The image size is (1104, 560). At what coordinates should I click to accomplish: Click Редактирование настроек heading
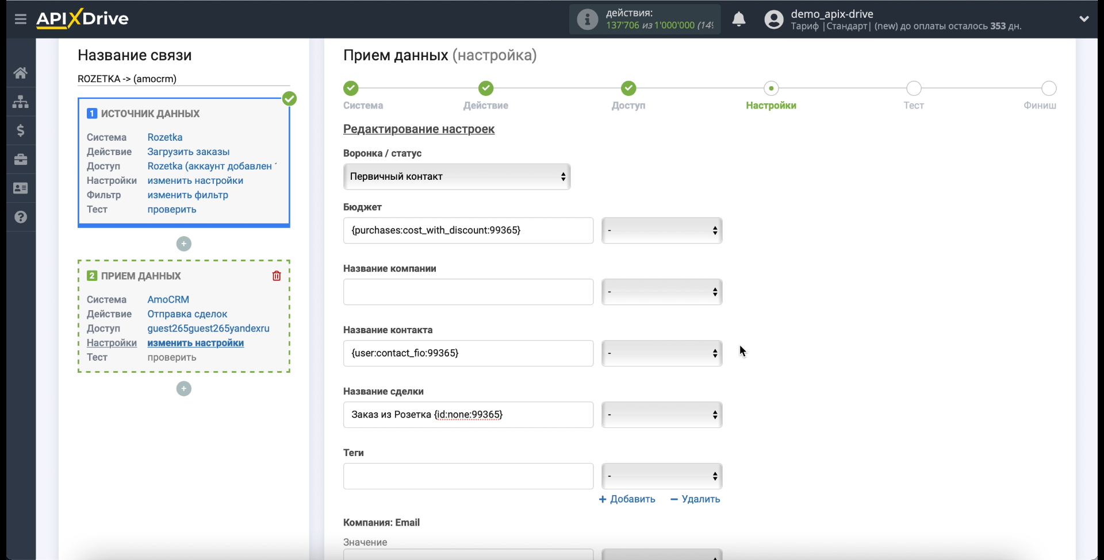419,129
